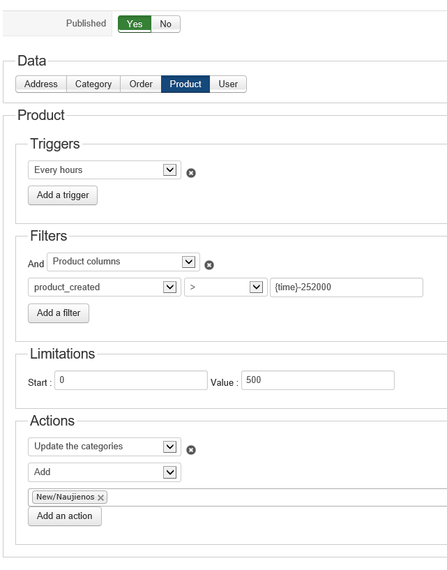
Task: Remove the Update the categories action
Action: point(191,450)
